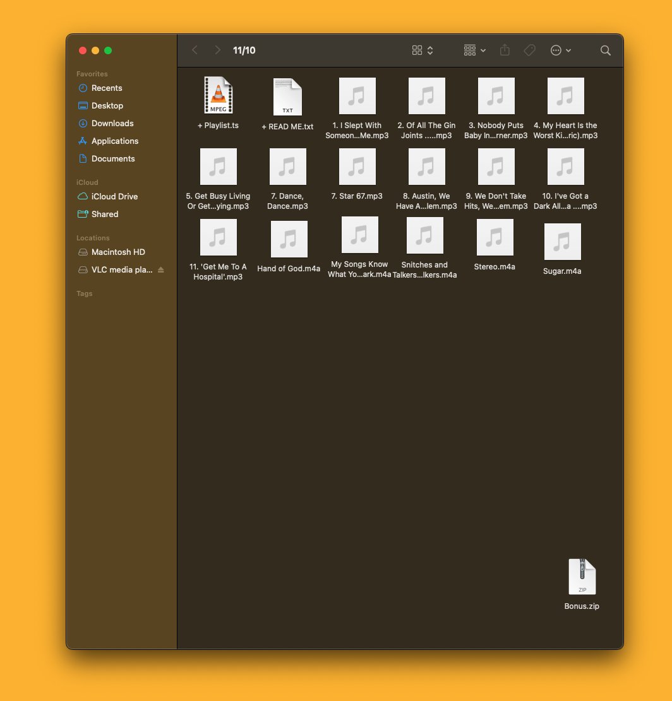Image resolution: width=672 pixels, height=701 pixels.
Task: Minimize the Finder window
Action: [95, 50]
